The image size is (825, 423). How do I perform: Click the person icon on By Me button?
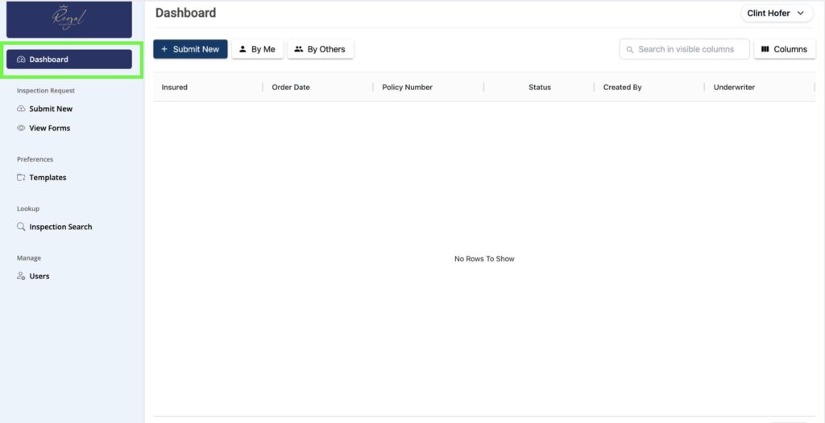coord(243,49)
